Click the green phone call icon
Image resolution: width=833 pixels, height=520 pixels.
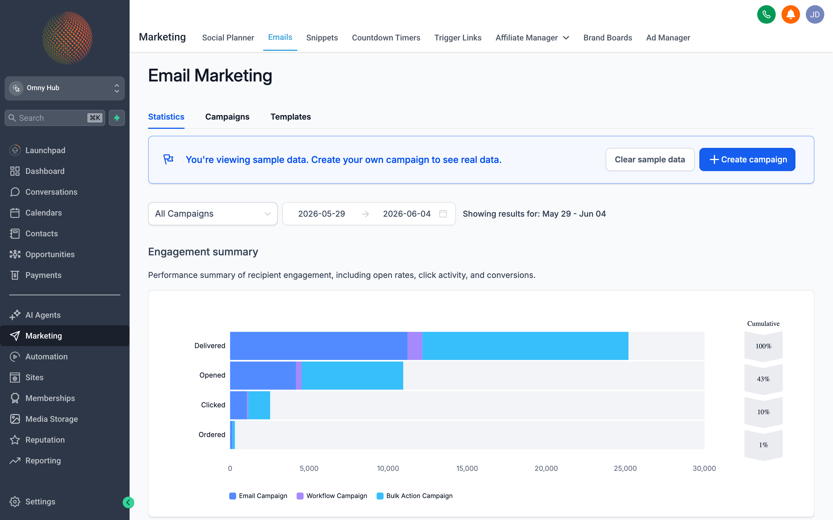[766, 14]
